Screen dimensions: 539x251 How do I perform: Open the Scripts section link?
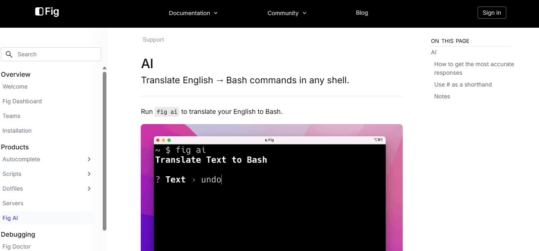tap(12, 174)
